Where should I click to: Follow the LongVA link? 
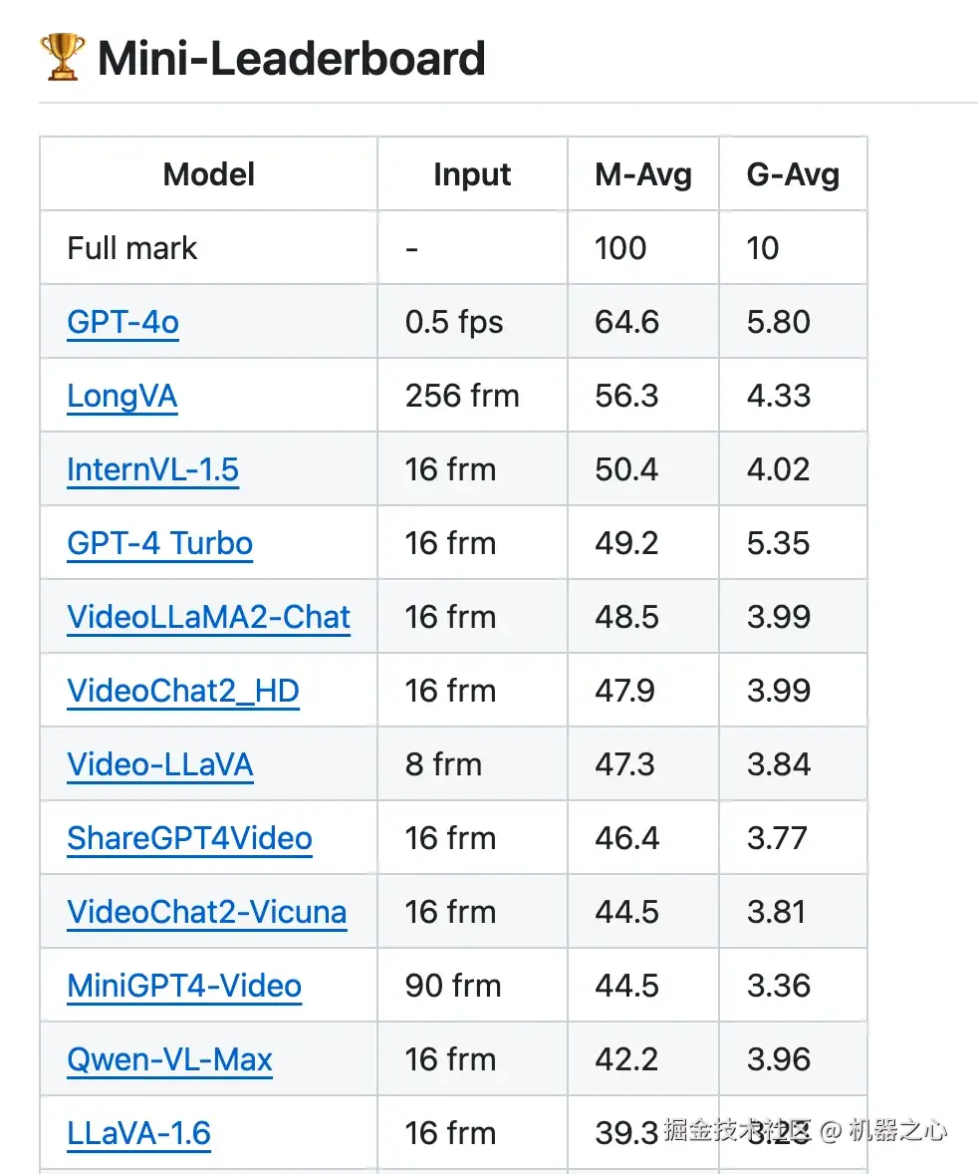coord(122,397)
